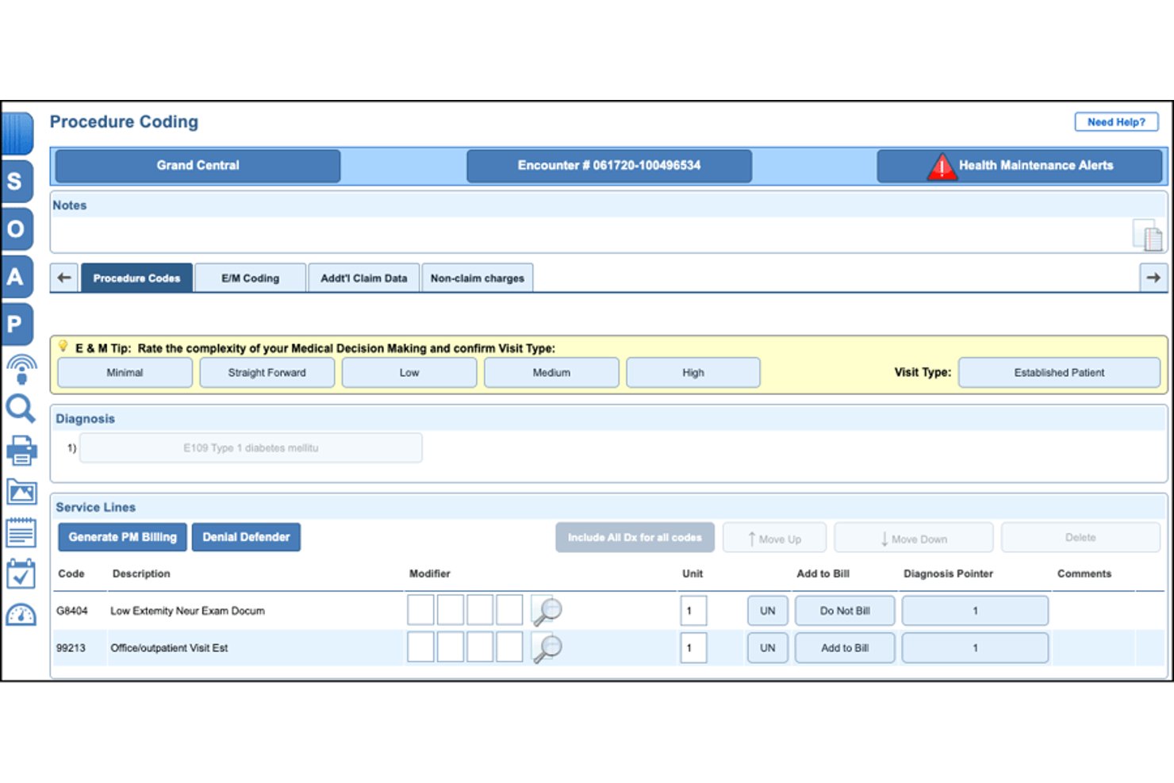1174x783 pixels.
Task: Select Medium complexity option
Action: [551, 373]
